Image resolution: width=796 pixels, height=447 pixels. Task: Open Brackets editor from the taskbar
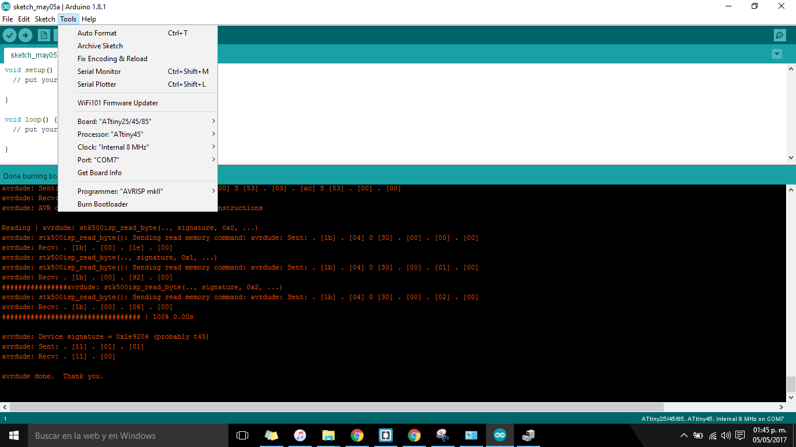(x=385, y=435)
